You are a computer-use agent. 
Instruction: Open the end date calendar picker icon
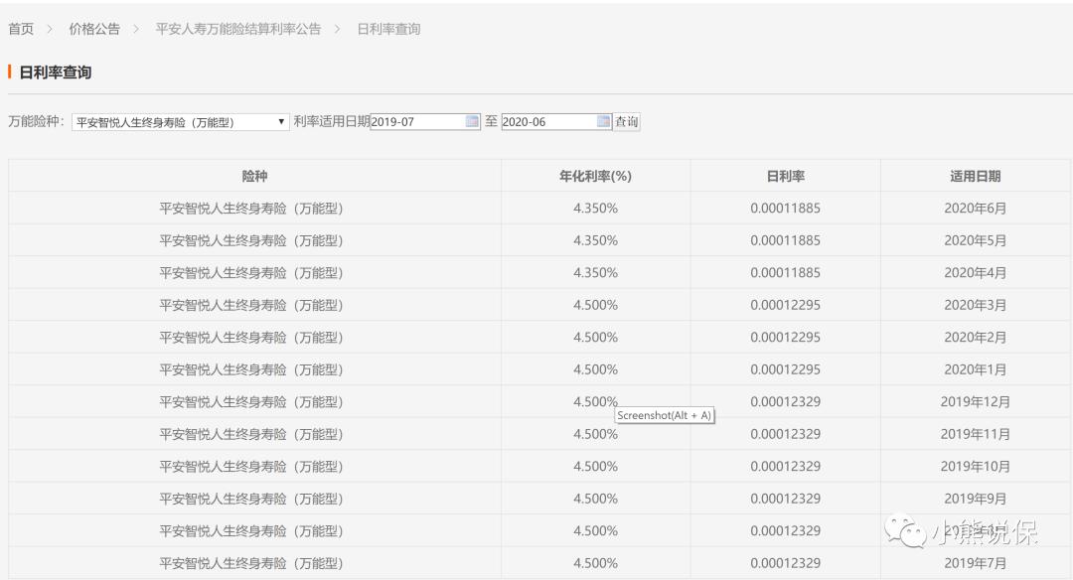pyautogui.click(x=603, y=121)
